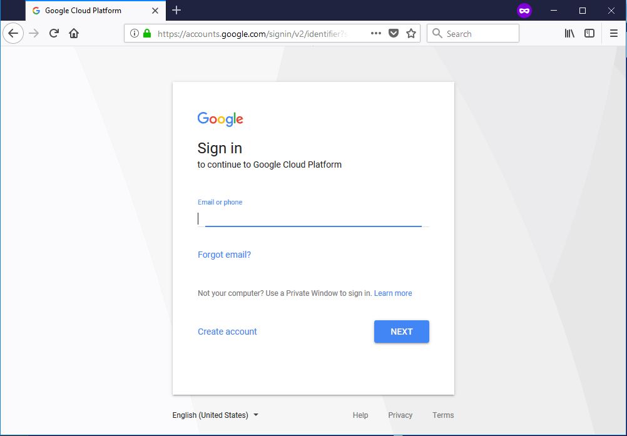
Task: Open a new tab
Action: click(176, 11)
